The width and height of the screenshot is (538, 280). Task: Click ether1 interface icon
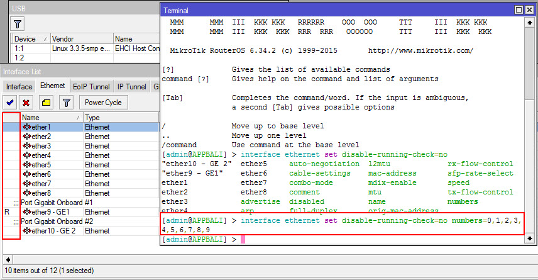pos(27,127)
